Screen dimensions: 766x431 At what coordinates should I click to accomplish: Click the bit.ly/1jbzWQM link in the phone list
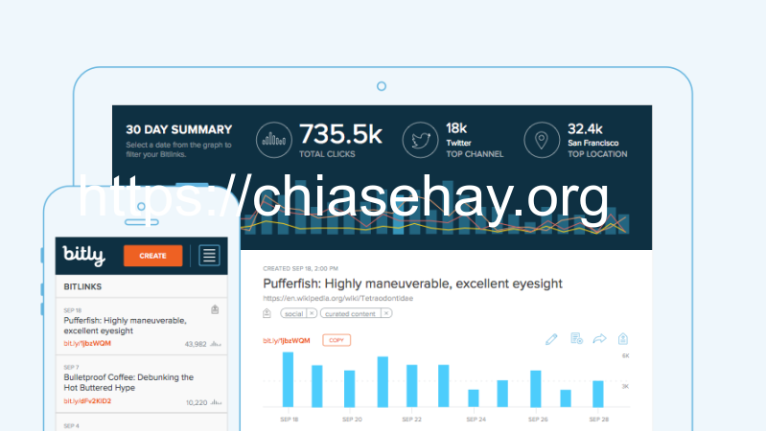click(x=87, y=343)
